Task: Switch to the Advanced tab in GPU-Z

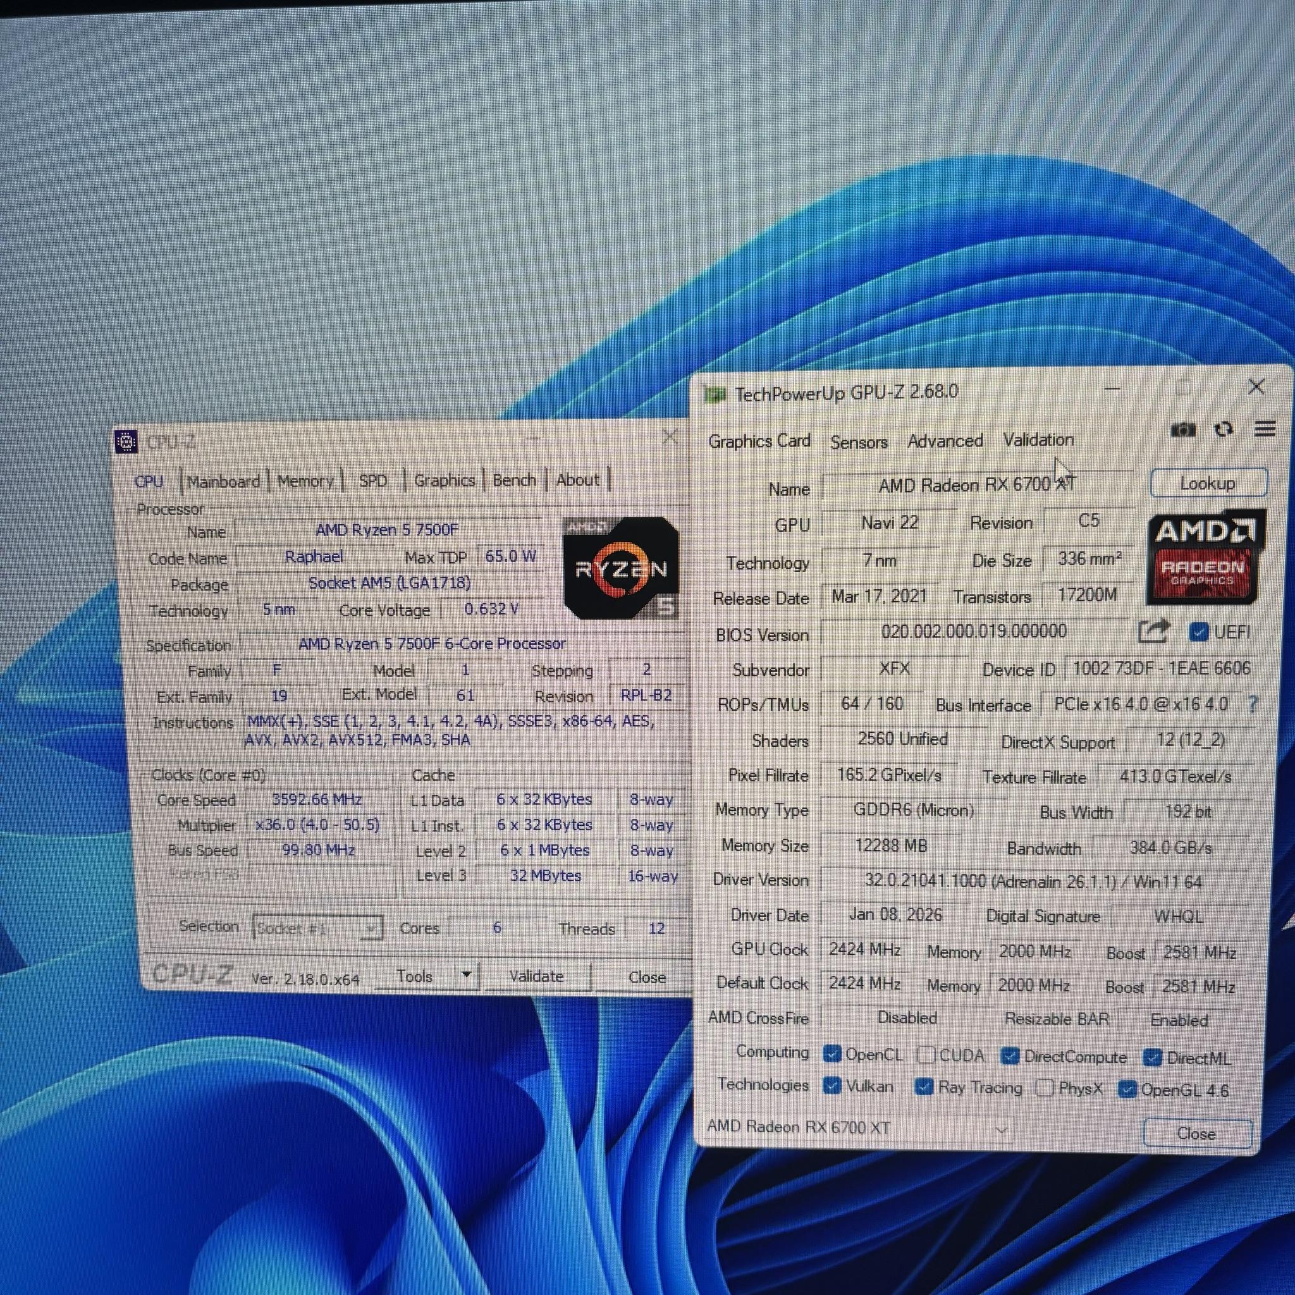Action: coord(945,441)
